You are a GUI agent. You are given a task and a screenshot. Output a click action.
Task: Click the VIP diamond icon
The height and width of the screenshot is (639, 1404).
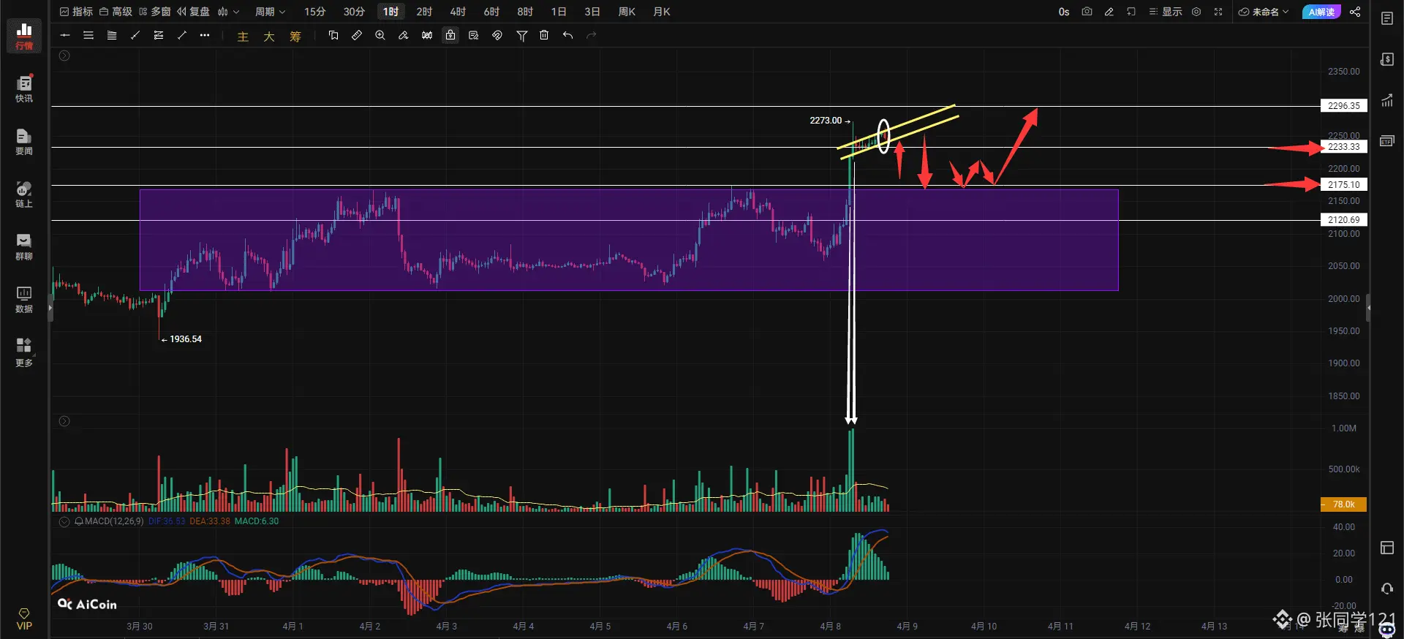pos(24,619)
